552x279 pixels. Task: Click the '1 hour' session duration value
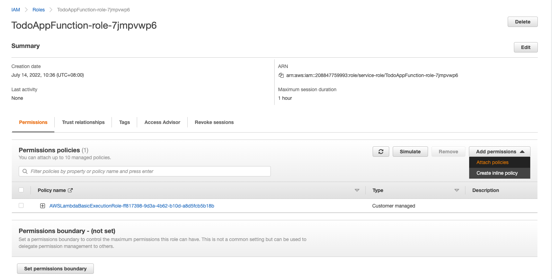pos(285,98)
